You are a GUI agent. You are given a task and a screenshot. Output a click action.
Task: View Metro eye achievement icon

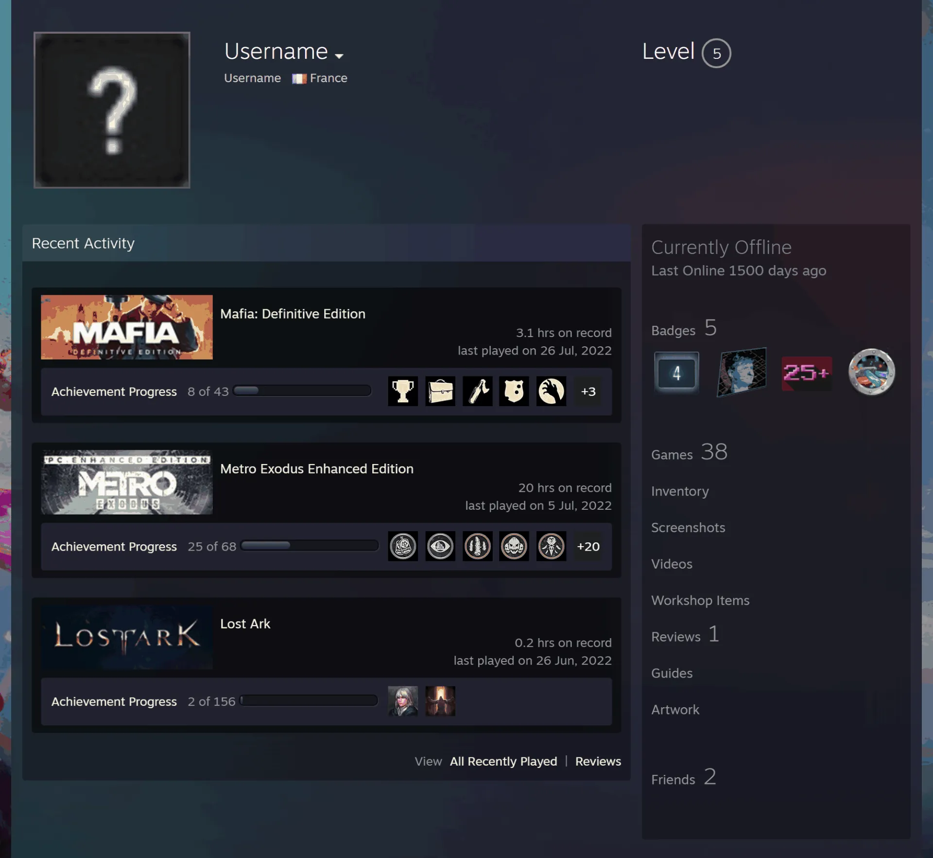(440, 546)
